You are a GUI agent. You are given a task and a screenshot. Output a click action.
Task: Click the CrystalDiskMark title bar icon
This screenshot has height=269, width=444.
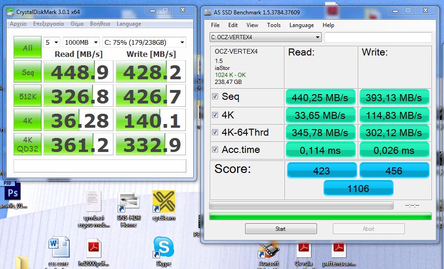[10, 12]
